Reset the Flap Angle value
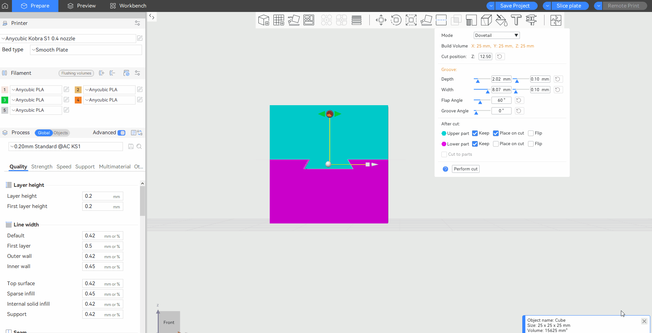Image resolution: width=652 pixels, height=333 pixels. (519, 100)
